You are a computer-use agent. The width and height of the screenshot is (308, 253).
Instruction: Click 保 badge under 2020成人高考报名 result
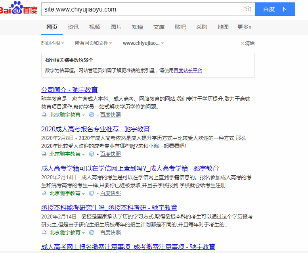point(92,154)
